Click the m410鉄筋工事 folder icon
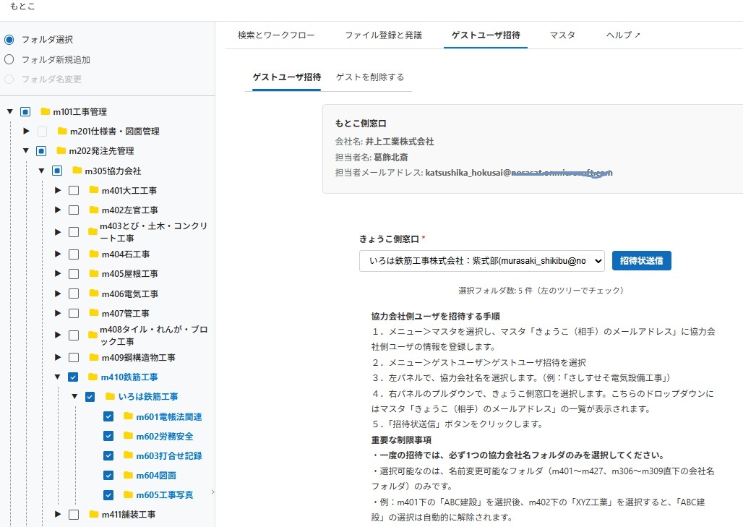The image size is (743, 527). click(93, 377)
